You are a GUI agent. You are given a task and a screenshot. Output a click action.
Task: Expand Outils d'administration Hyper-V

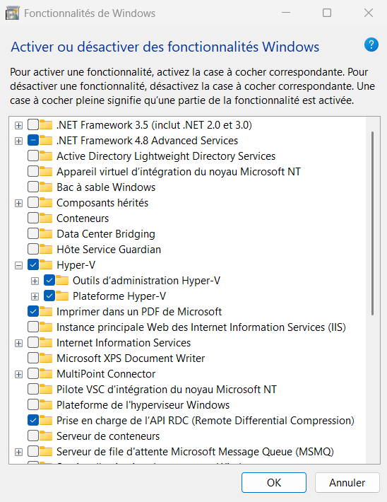pos(35,281)
